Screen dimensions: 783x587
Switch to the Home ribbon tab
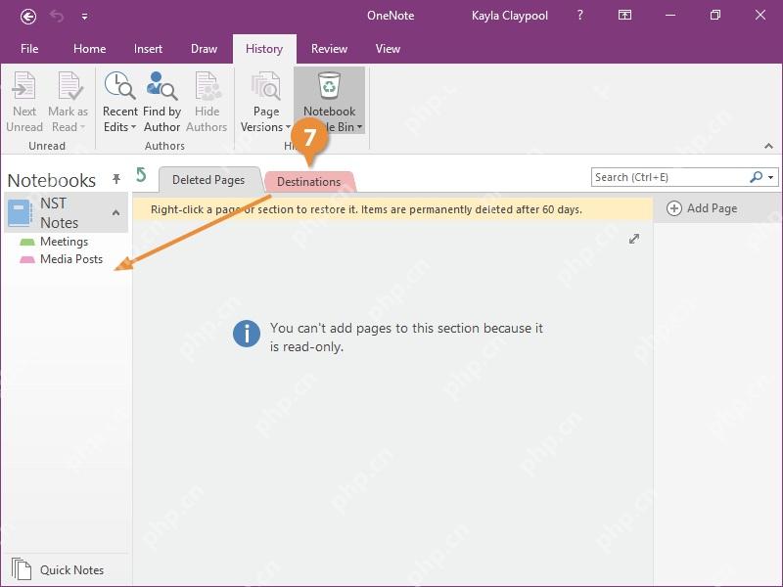[89, 48]
